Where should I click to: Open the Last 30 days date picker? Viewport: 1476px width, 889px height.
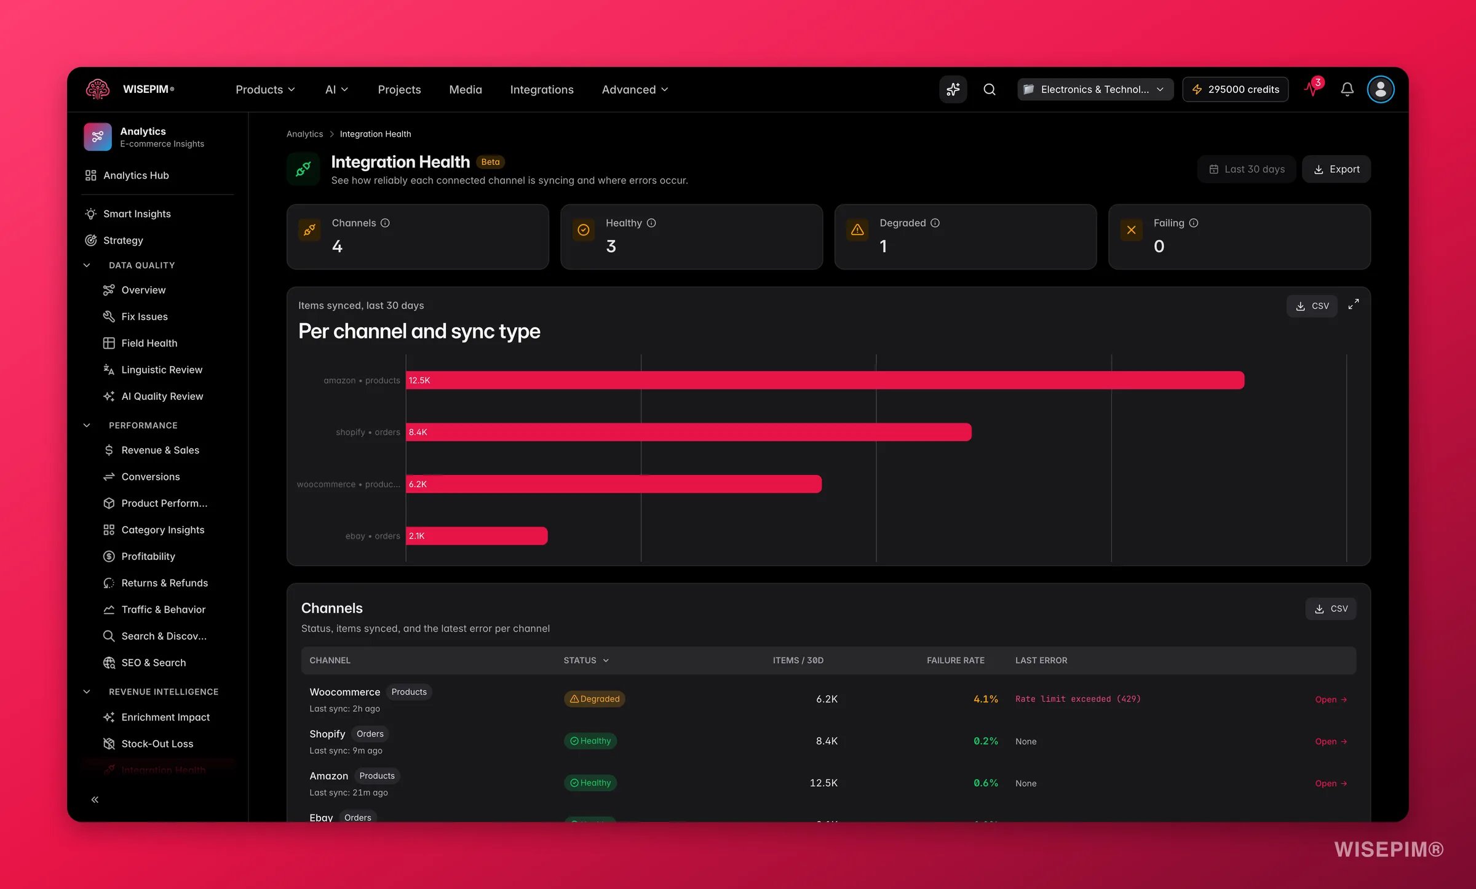(1247, 169)
